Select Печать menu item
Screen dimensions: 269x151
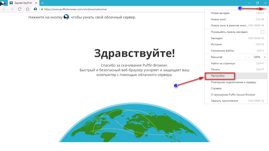point(236,69)
